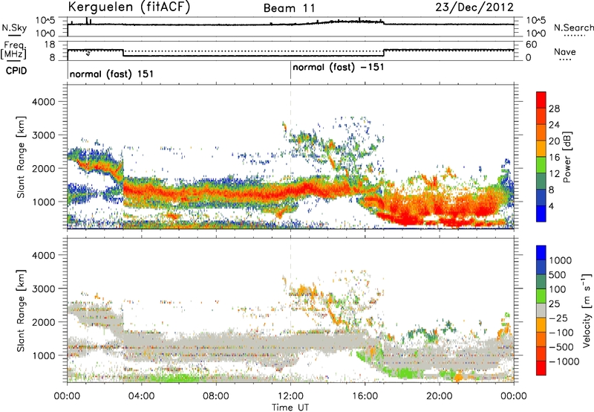The height and width of the screenshot is (412, 594).
Task: Click the '28' value on Power colorbar
Action: click(554, 109)
